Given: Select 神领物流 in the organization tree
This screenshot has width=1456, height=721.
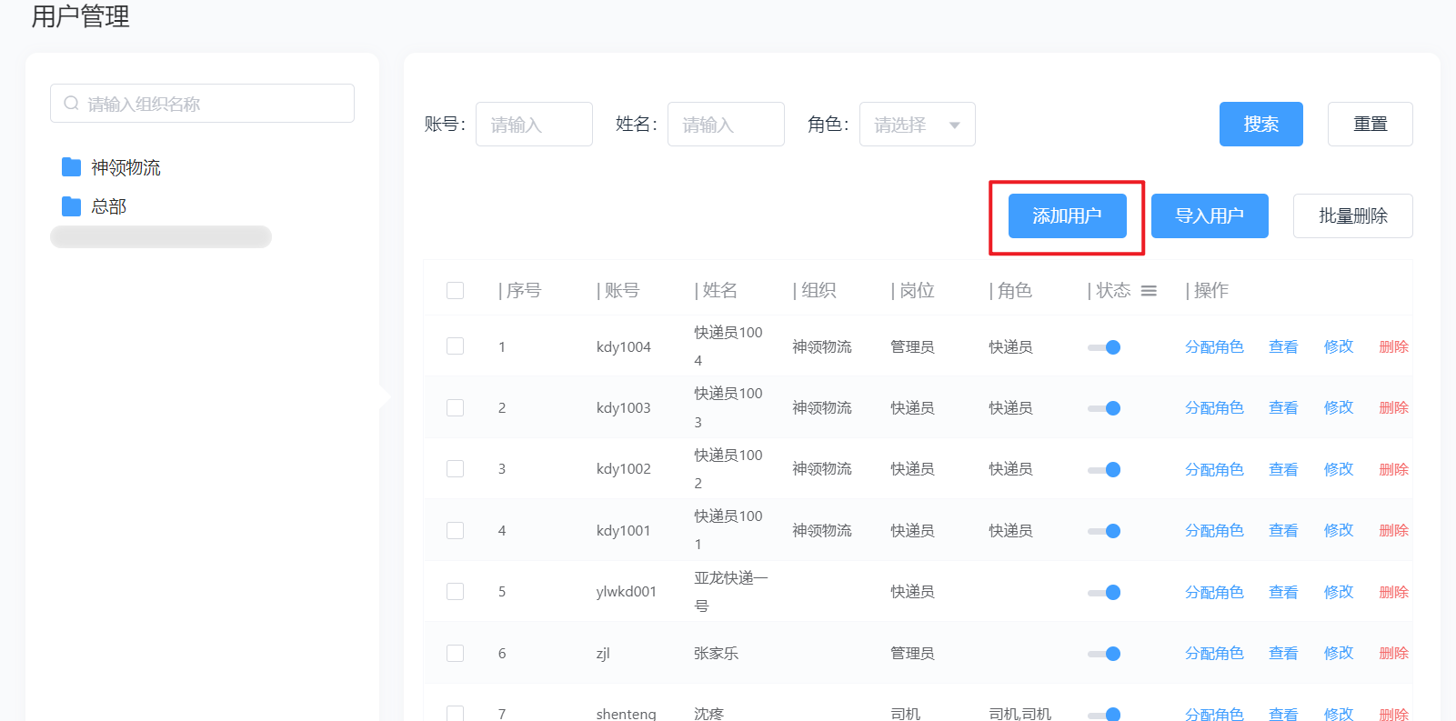Looking at the screenshot, I should coord(126,167).
